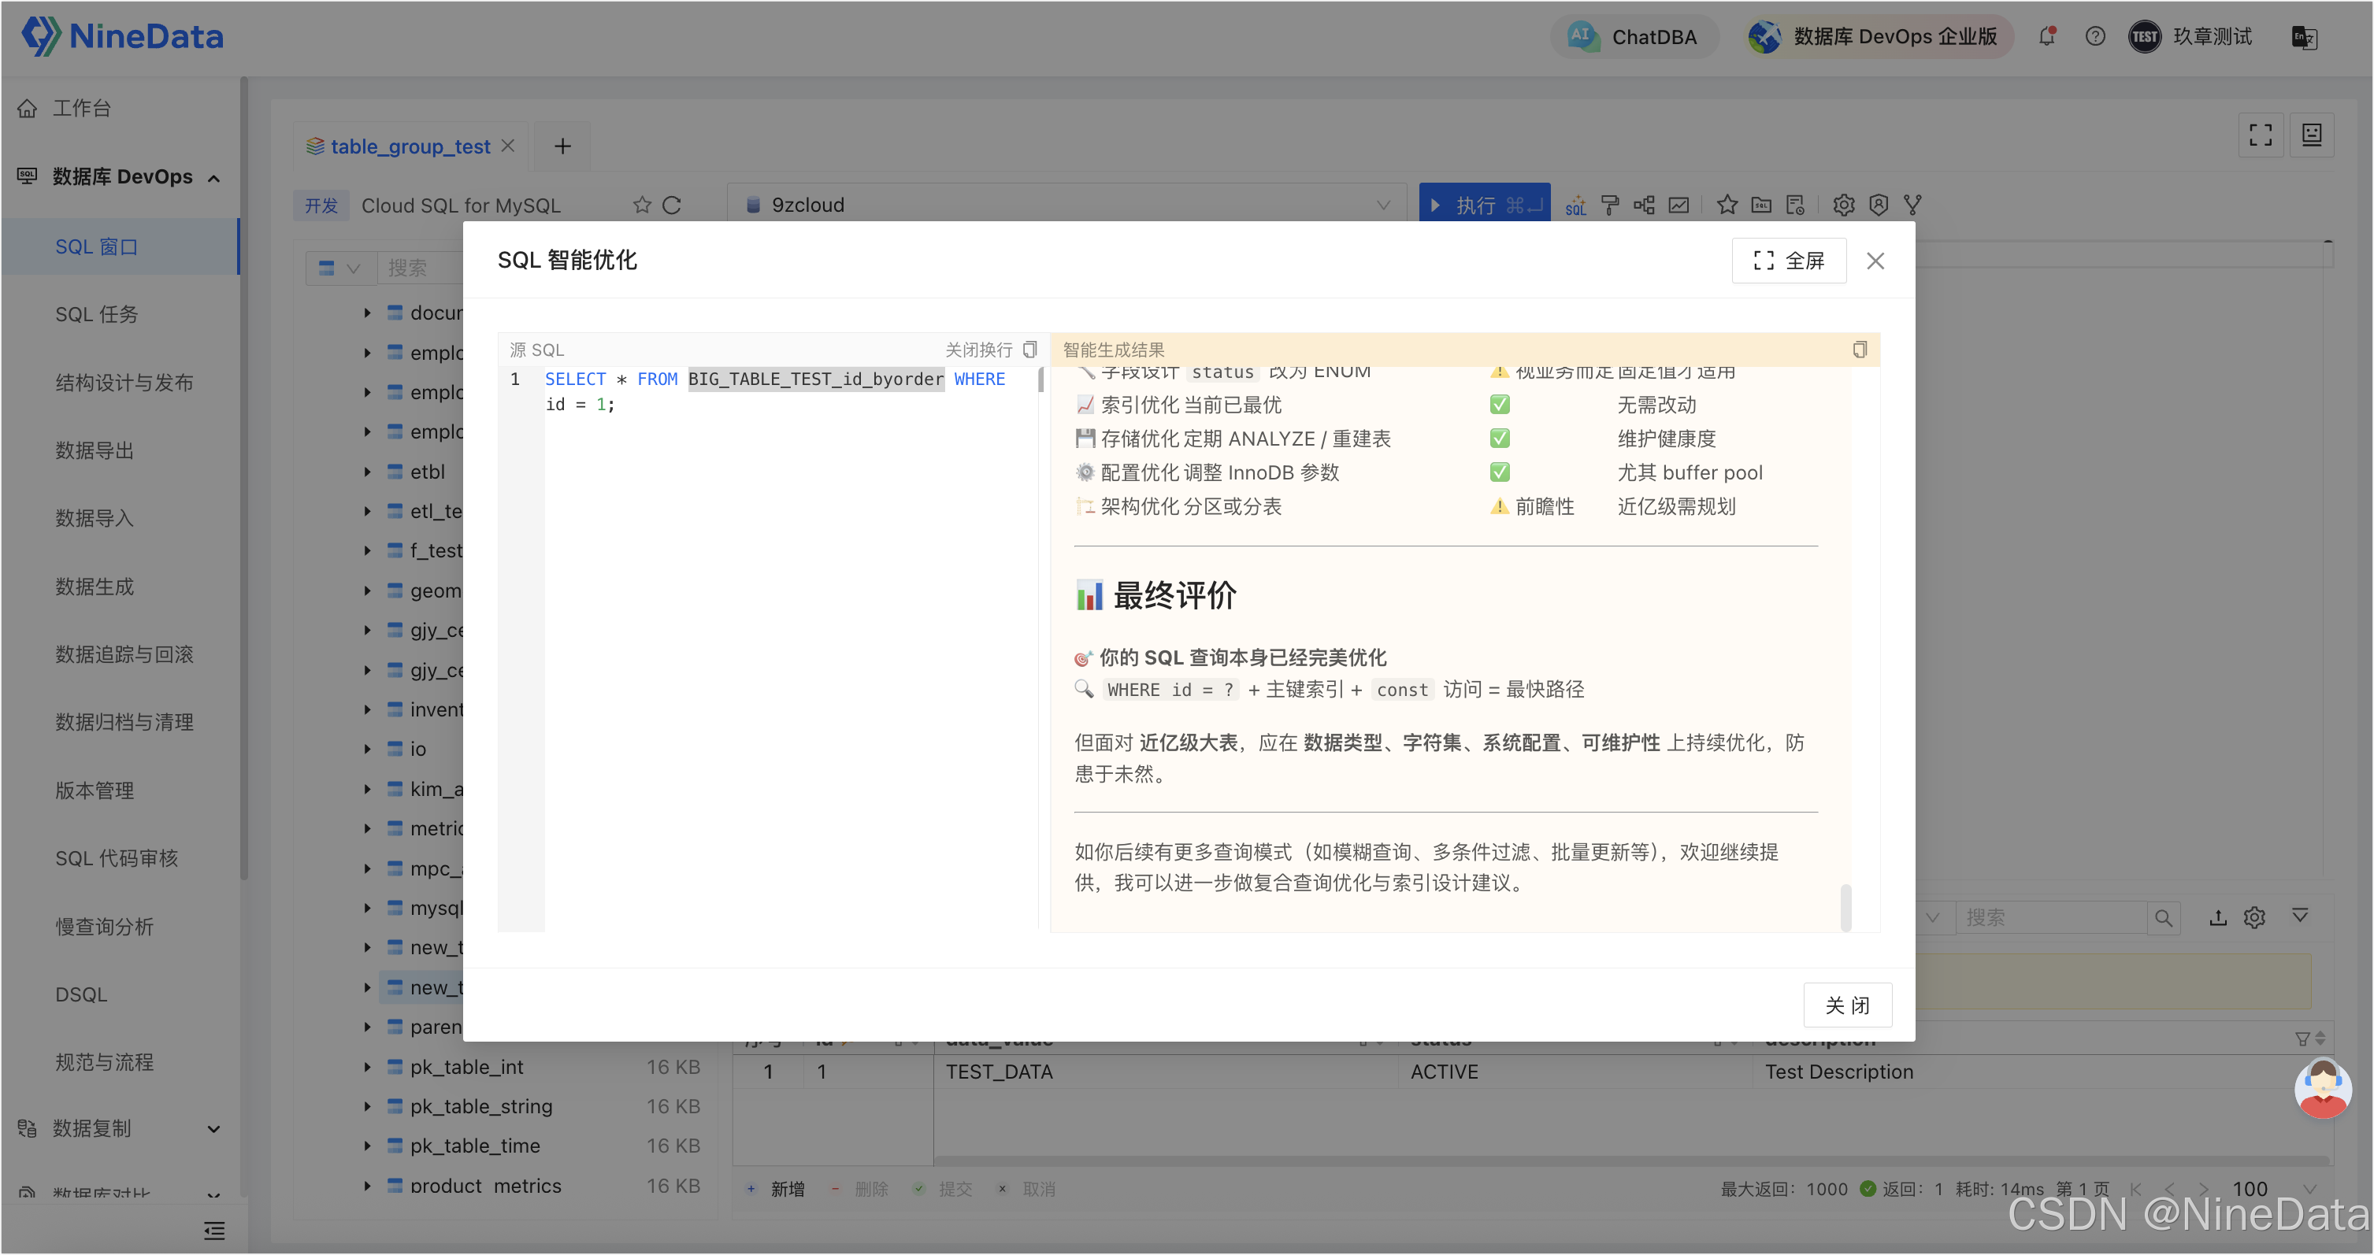Favorite the Cloud SQL for MySQL datasource

point(643,205)
